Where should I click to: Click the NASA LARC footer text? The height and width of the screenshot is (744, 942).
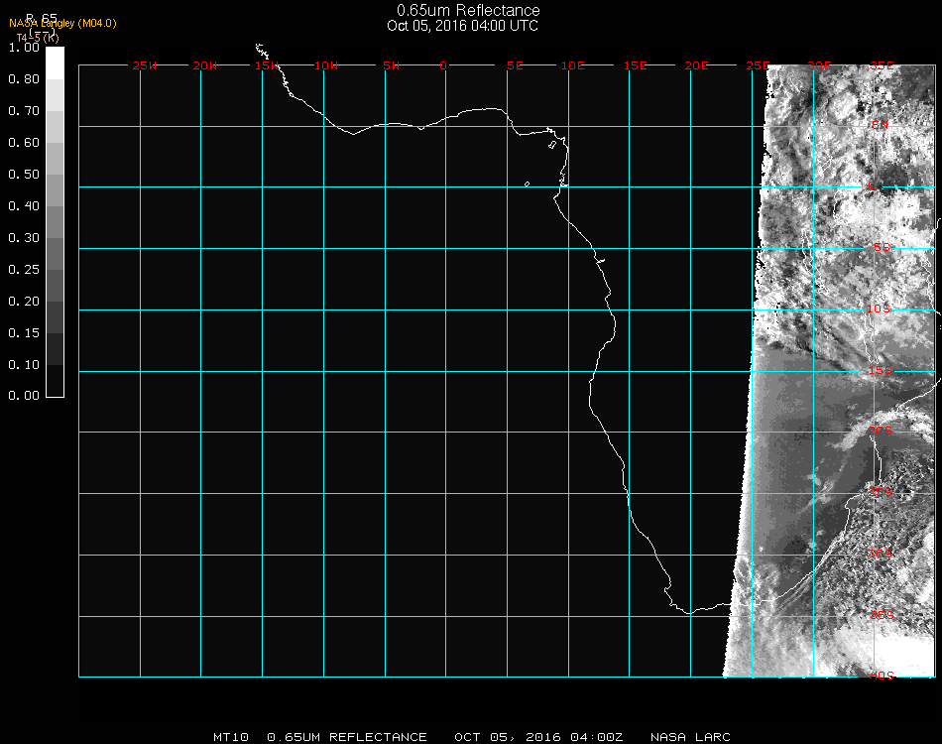click(x=690, y=737)
